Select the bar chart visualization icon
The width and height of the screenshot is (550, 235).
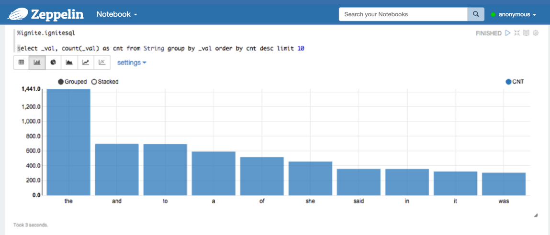pos(37,63)
